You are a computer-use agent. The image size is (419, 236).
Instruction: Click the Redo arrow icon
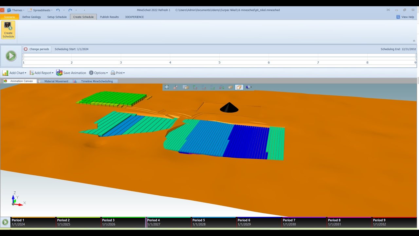point(70,10)
